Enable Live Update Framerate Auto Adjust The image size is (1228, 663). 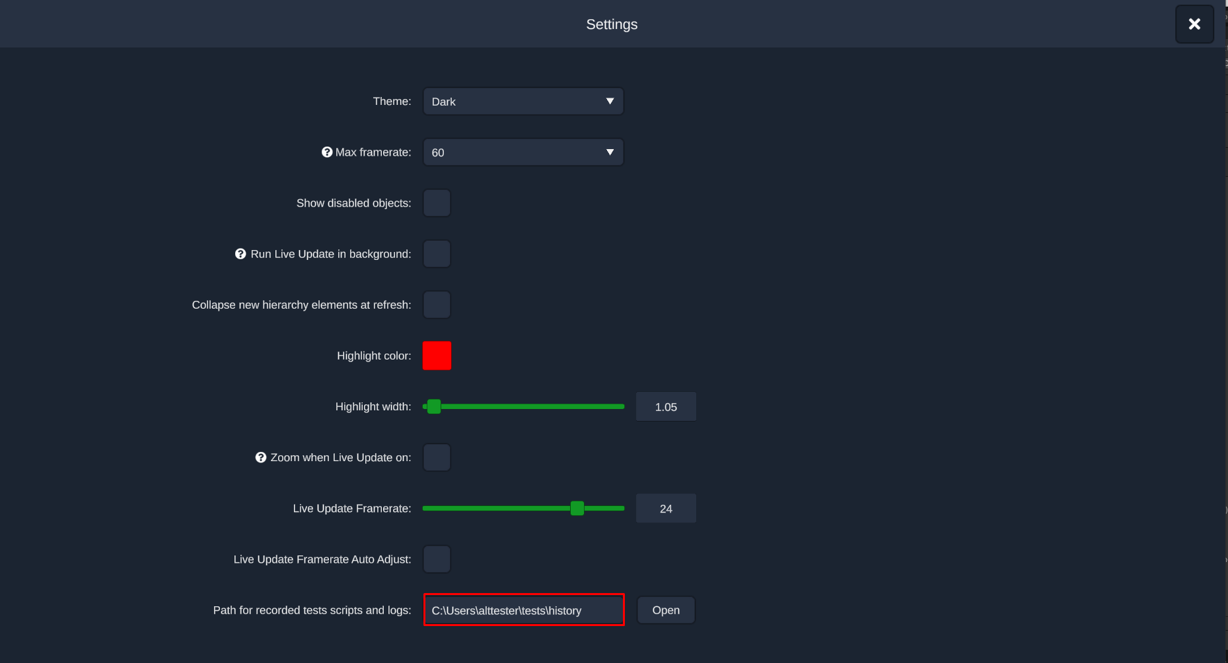(x=437, y=559)
